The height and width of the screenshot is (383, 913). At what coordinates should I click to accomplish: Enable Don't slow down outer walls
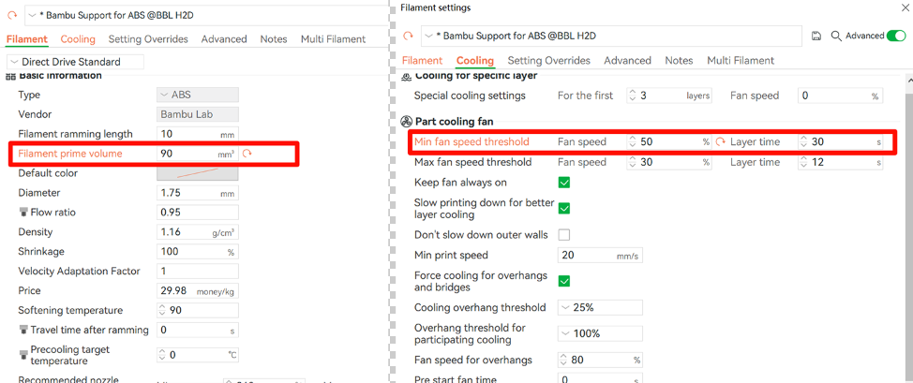pyautogui.click(x=563, y=234)
